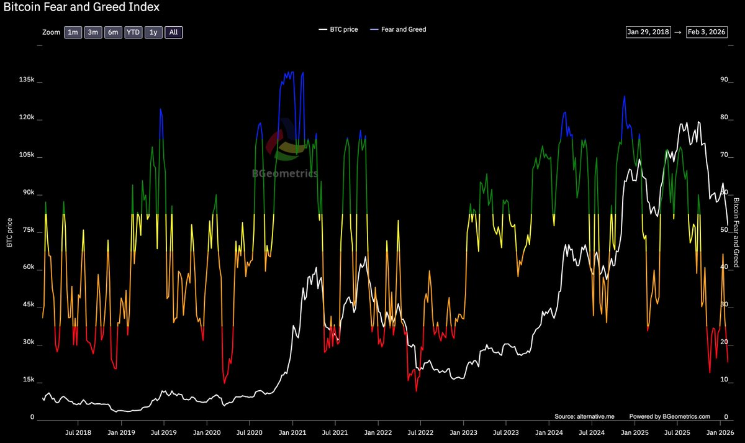Click the Jan 2026 x-axis label

click(721, 431)
